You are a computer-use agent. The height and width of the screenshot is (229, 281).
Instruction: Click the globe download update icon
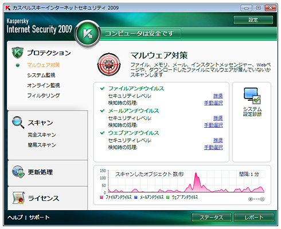coord(18,172)
